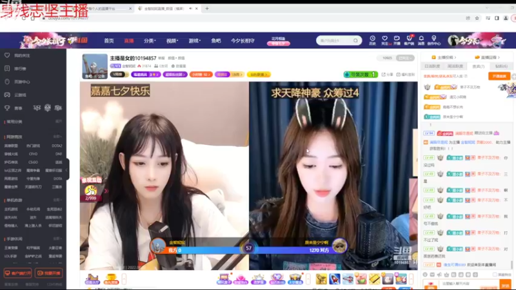
Task: Open the CS:GO game category
Action: pos(33,162)
